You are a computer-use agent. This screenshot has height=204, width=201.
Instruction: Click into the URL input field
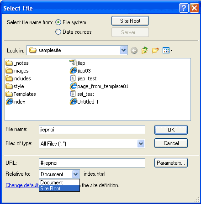point(92,163)
